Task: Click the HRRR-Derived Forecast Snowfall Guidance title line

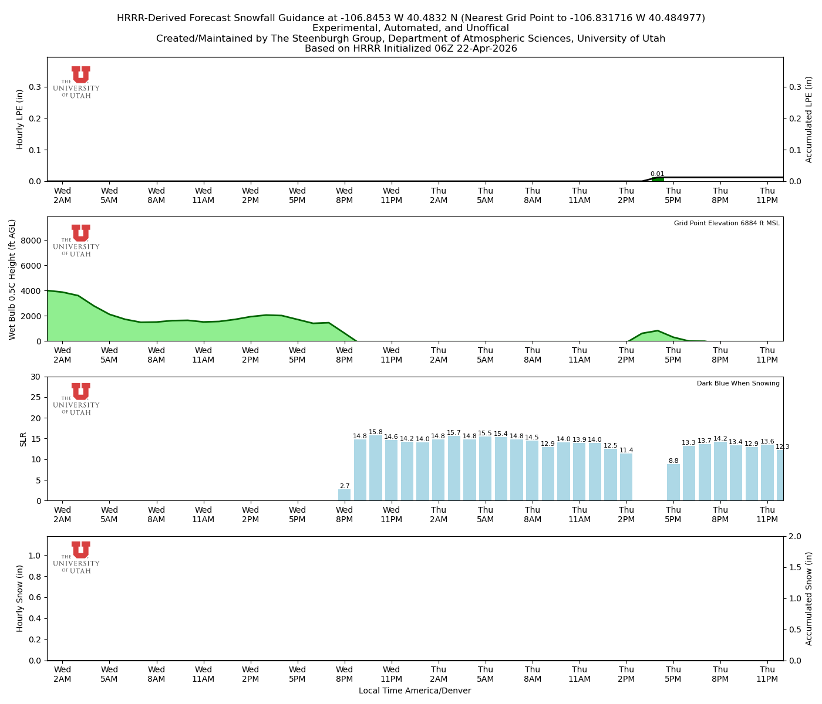Action: tap(411, 18)
